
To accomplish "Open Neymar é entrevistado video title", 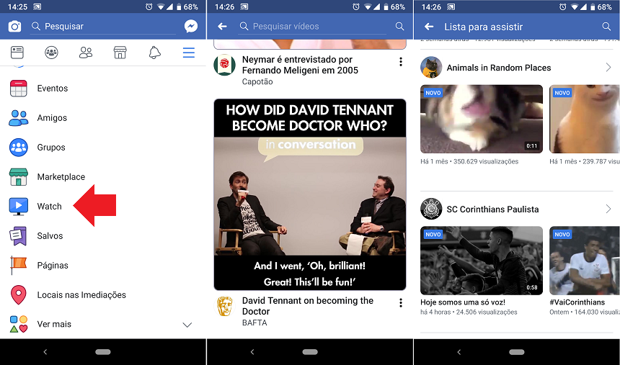I will tap(300, 65).
